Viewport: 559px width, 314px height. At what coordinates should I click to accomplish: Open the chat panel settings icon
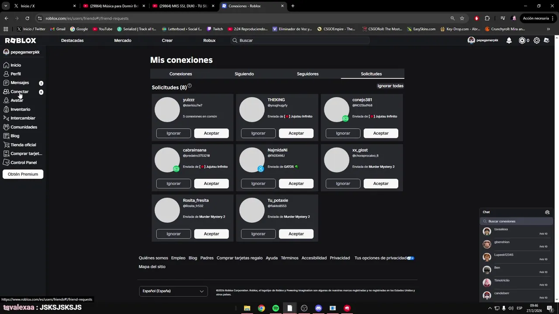click(547, 212)
